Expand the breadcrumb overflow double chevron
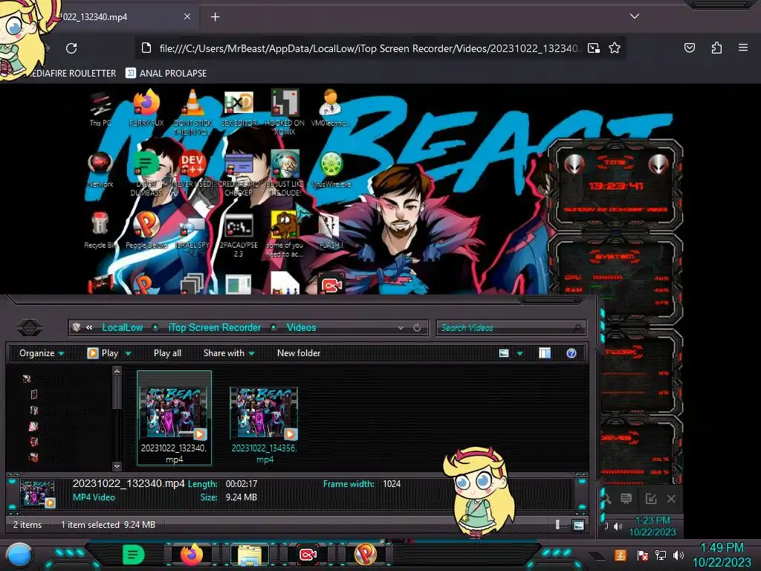The height and width of the screenshot is (571, 761). coord(89,327)
